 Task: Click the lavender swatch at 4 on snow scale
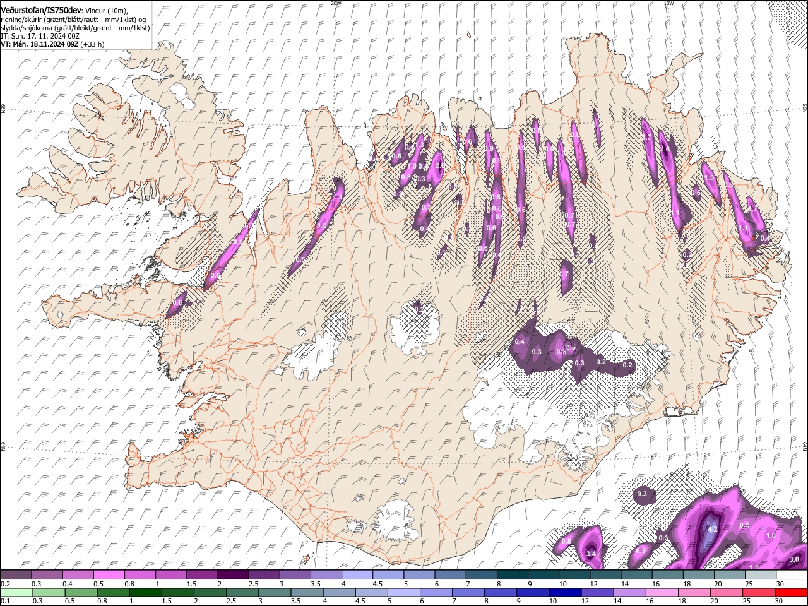pos(358,575)
